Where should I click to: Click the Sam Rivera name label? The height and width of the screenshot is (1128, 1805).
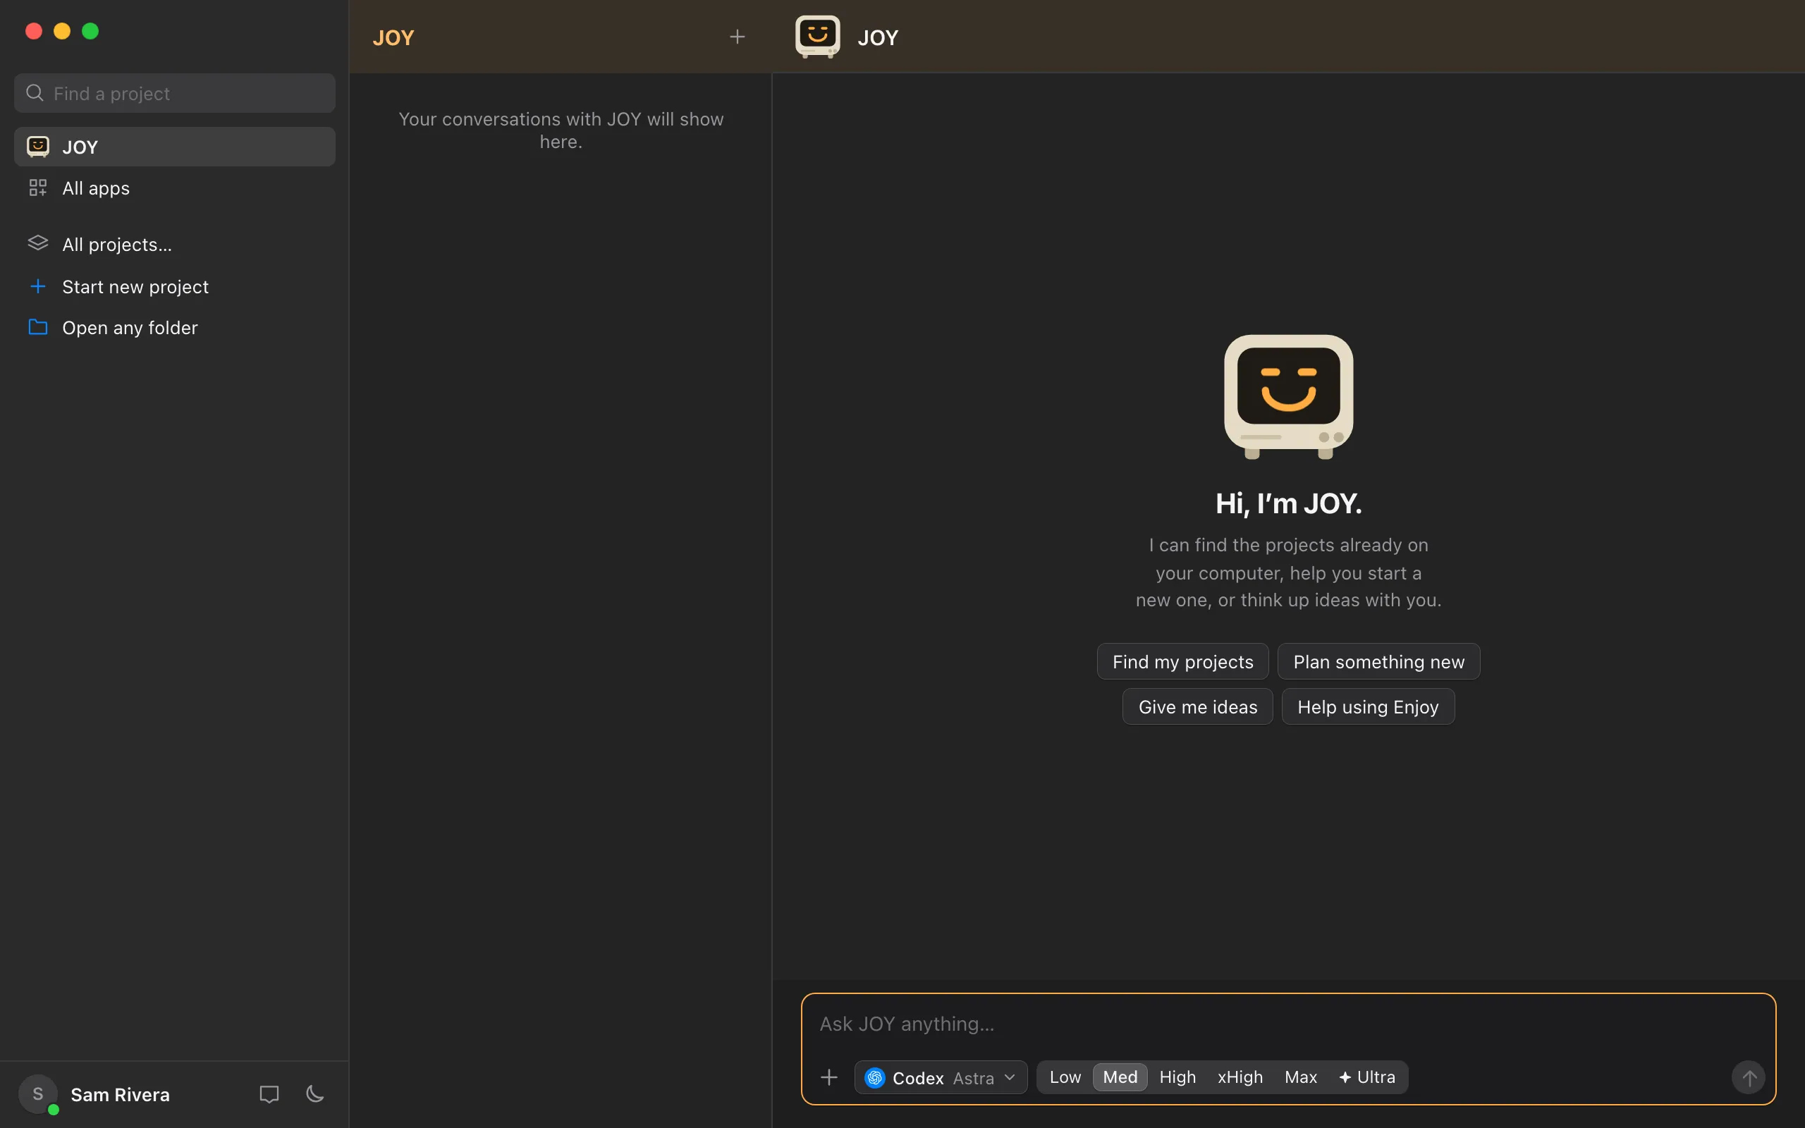[x=120, y=1094]
